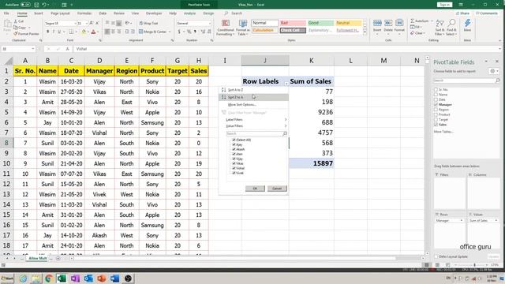Select Sort Z to A

tap(253, 97)
